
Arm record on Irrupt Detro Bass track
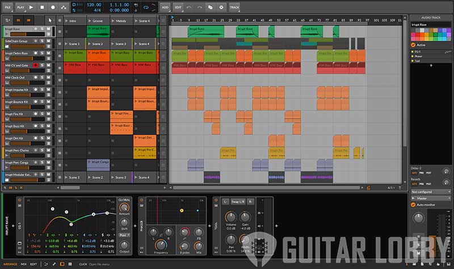[36, 53]
